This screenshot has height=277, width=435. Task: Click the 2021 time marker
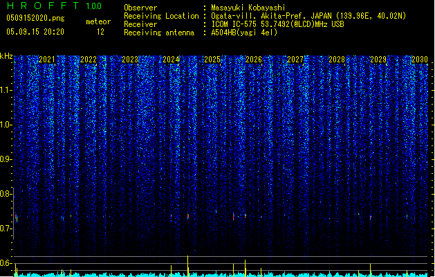(47, 60)
